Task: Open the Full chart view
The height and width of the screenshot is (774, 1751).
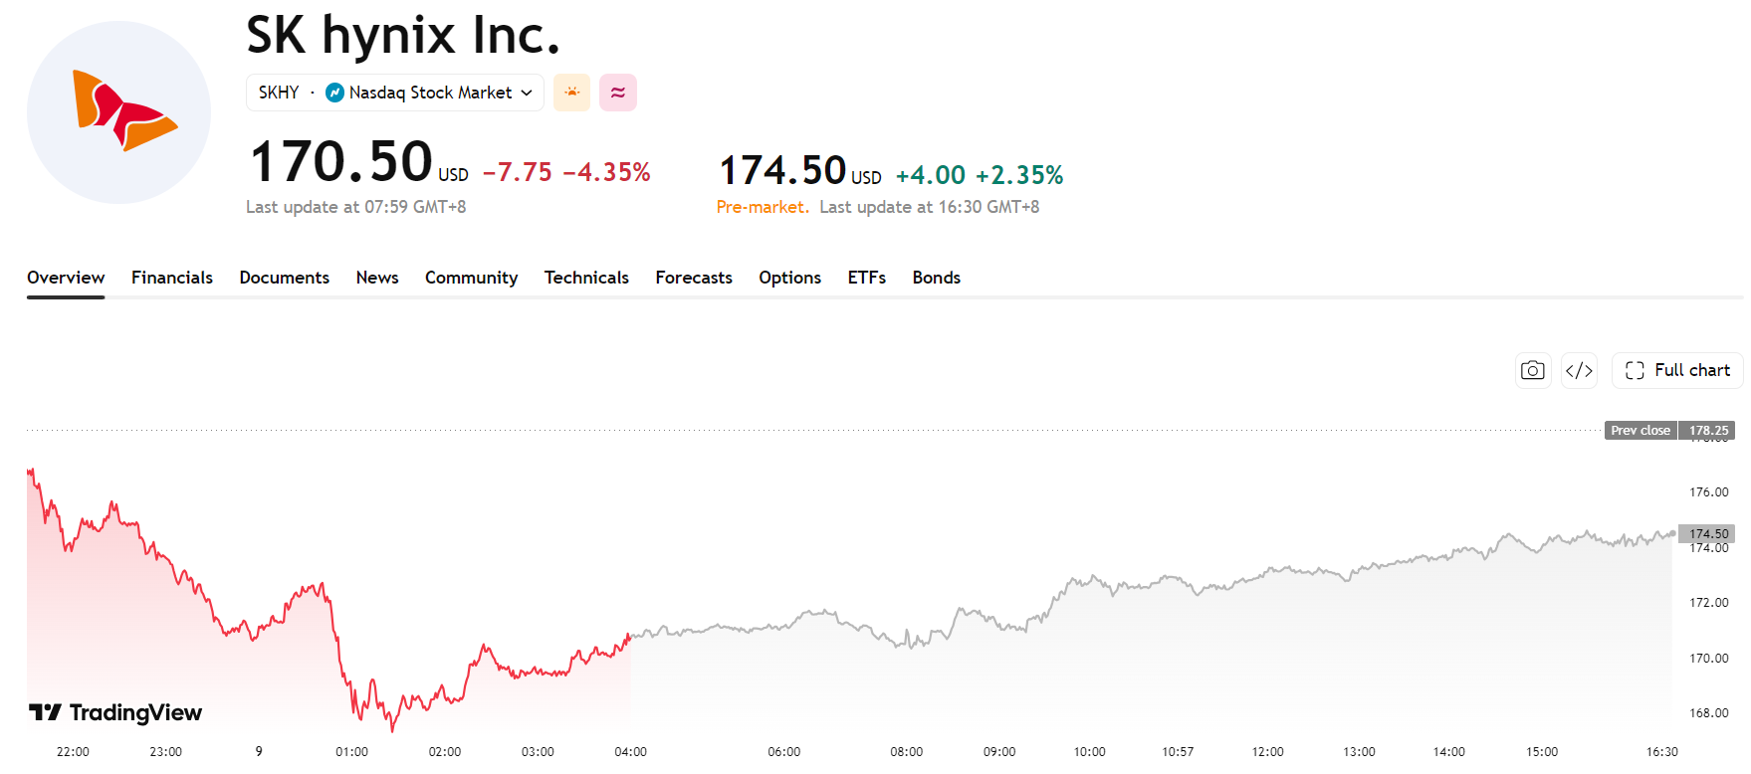Action: pos(1677,370)
